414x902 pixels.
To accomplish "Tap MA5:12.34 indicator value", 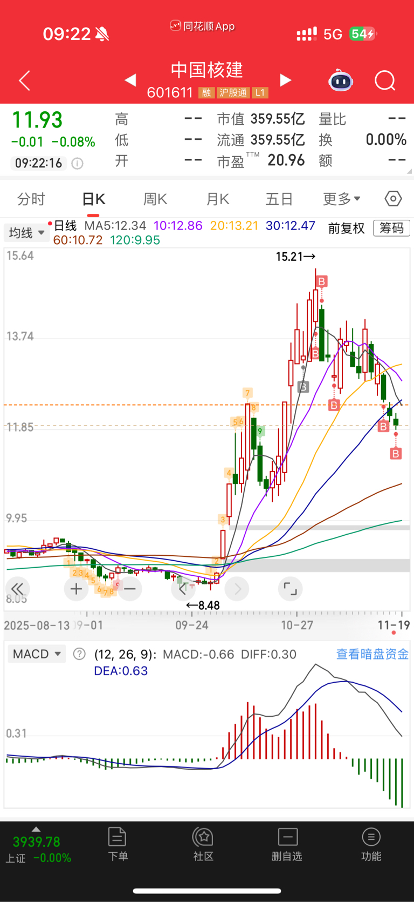I will [115, 226].
